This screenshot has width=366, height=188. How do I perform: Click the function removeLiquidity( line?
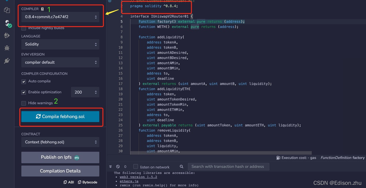click(x=165, y=130)
